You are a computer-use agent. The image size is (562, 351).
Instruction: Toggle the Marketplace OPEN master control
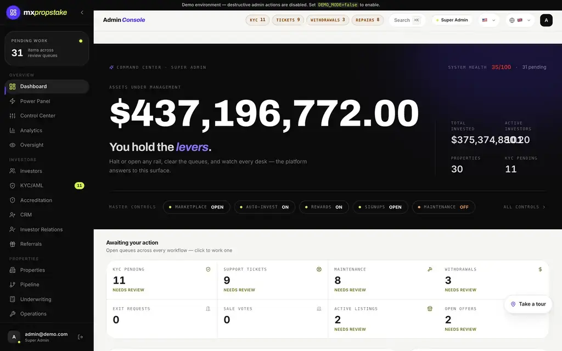click(196, 207)
